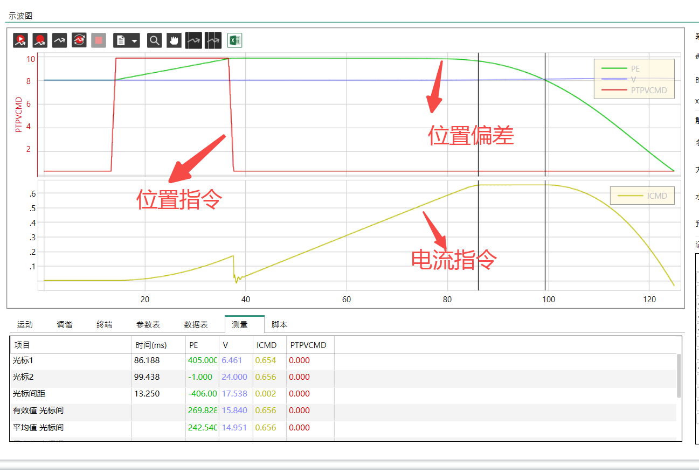Enable the dual vertical cursors tool
This screenshot has height=473, width=699.
click(x=213, y=40)
